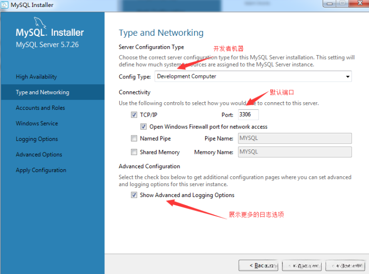The height and width of the screenshot is (274, 369).
Task: Click the Pipe Name text field
Action: pyautogui.click(x=295, y=138)
